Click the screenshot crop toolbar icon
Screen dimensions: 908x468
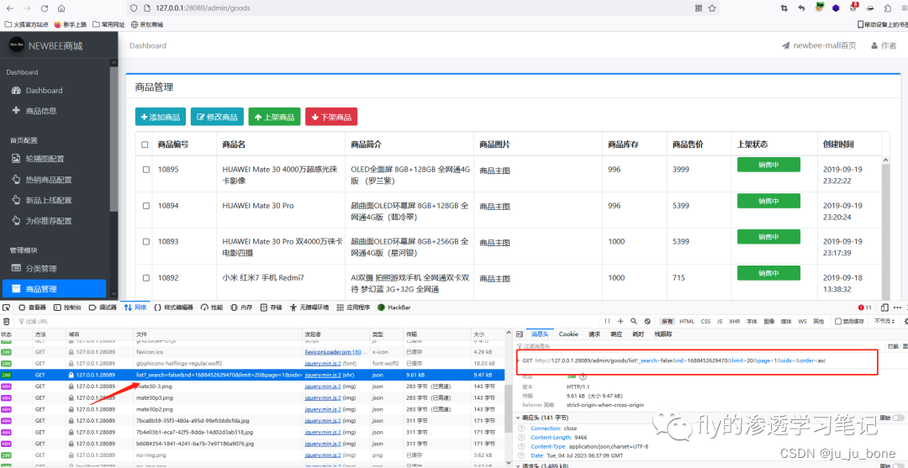[x=784, y=8]
